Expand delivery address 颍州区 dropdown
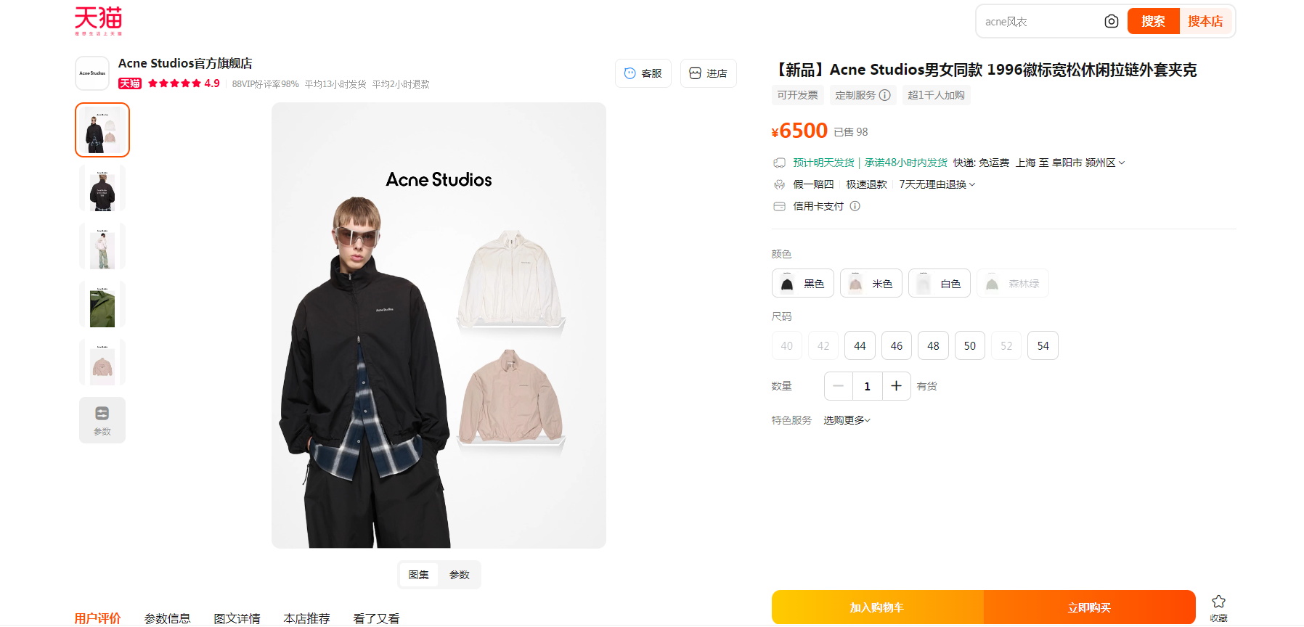The image size is (1304, 627). click(x=1104, y=163)
